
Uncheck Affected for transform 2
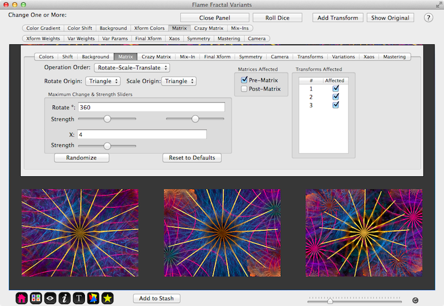[x=336, y=96]
